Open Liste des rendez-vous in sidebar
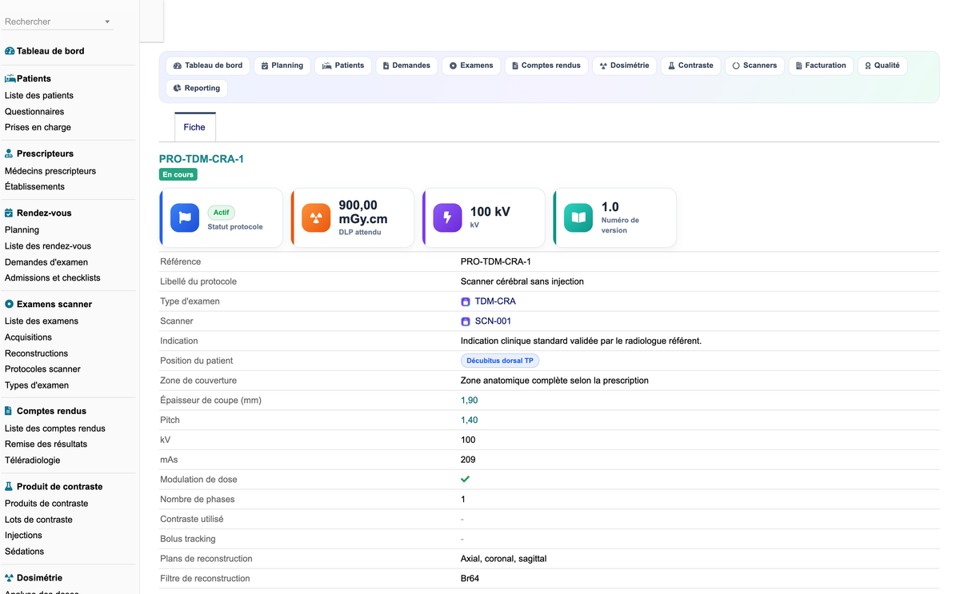Image resolution: width=960 pixels, height=594 pixels. tap(48, 246)
